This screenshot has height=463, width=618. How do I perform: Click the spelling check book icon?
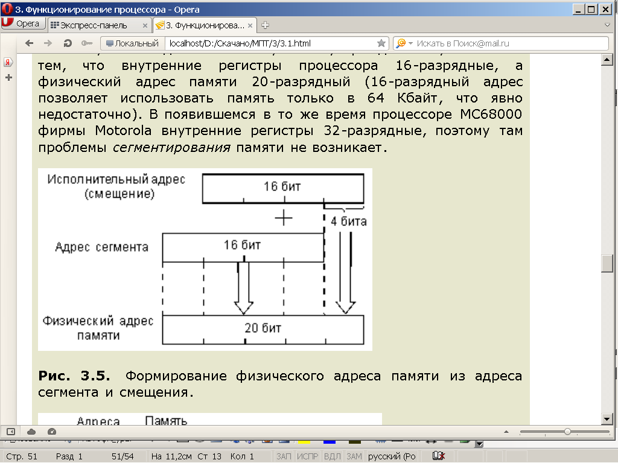pyautogui.click(x=439, y=456)
